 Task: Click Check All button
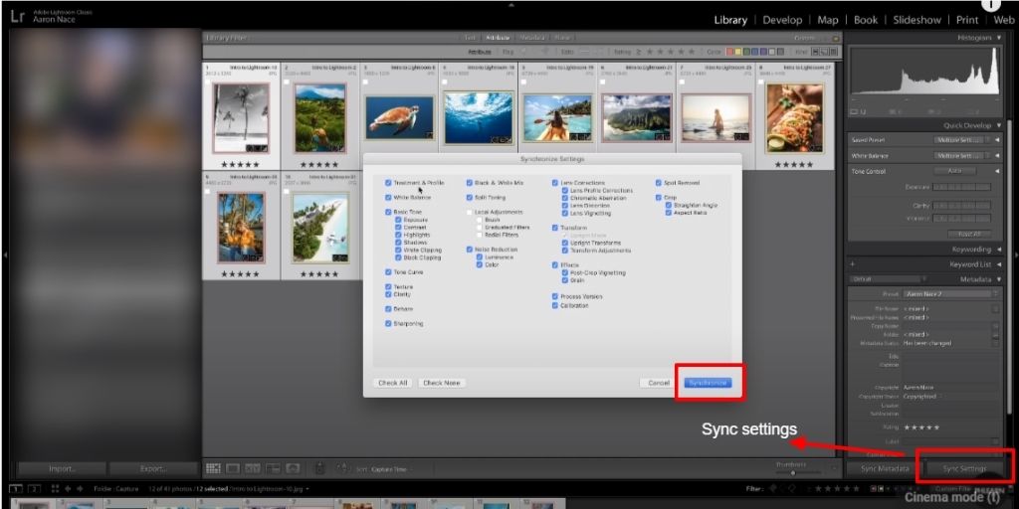392,383
